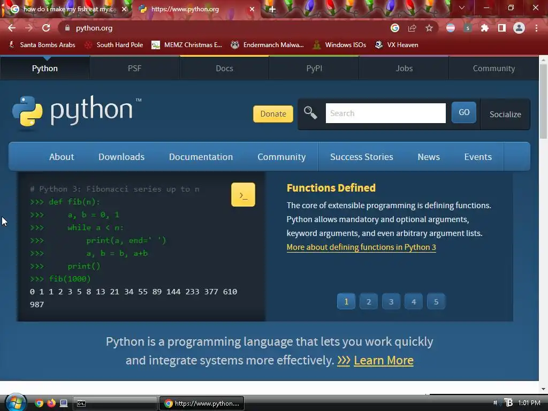Open the MEMZ Christmas bookmark

pyautogui.click(x=187, y=45)
